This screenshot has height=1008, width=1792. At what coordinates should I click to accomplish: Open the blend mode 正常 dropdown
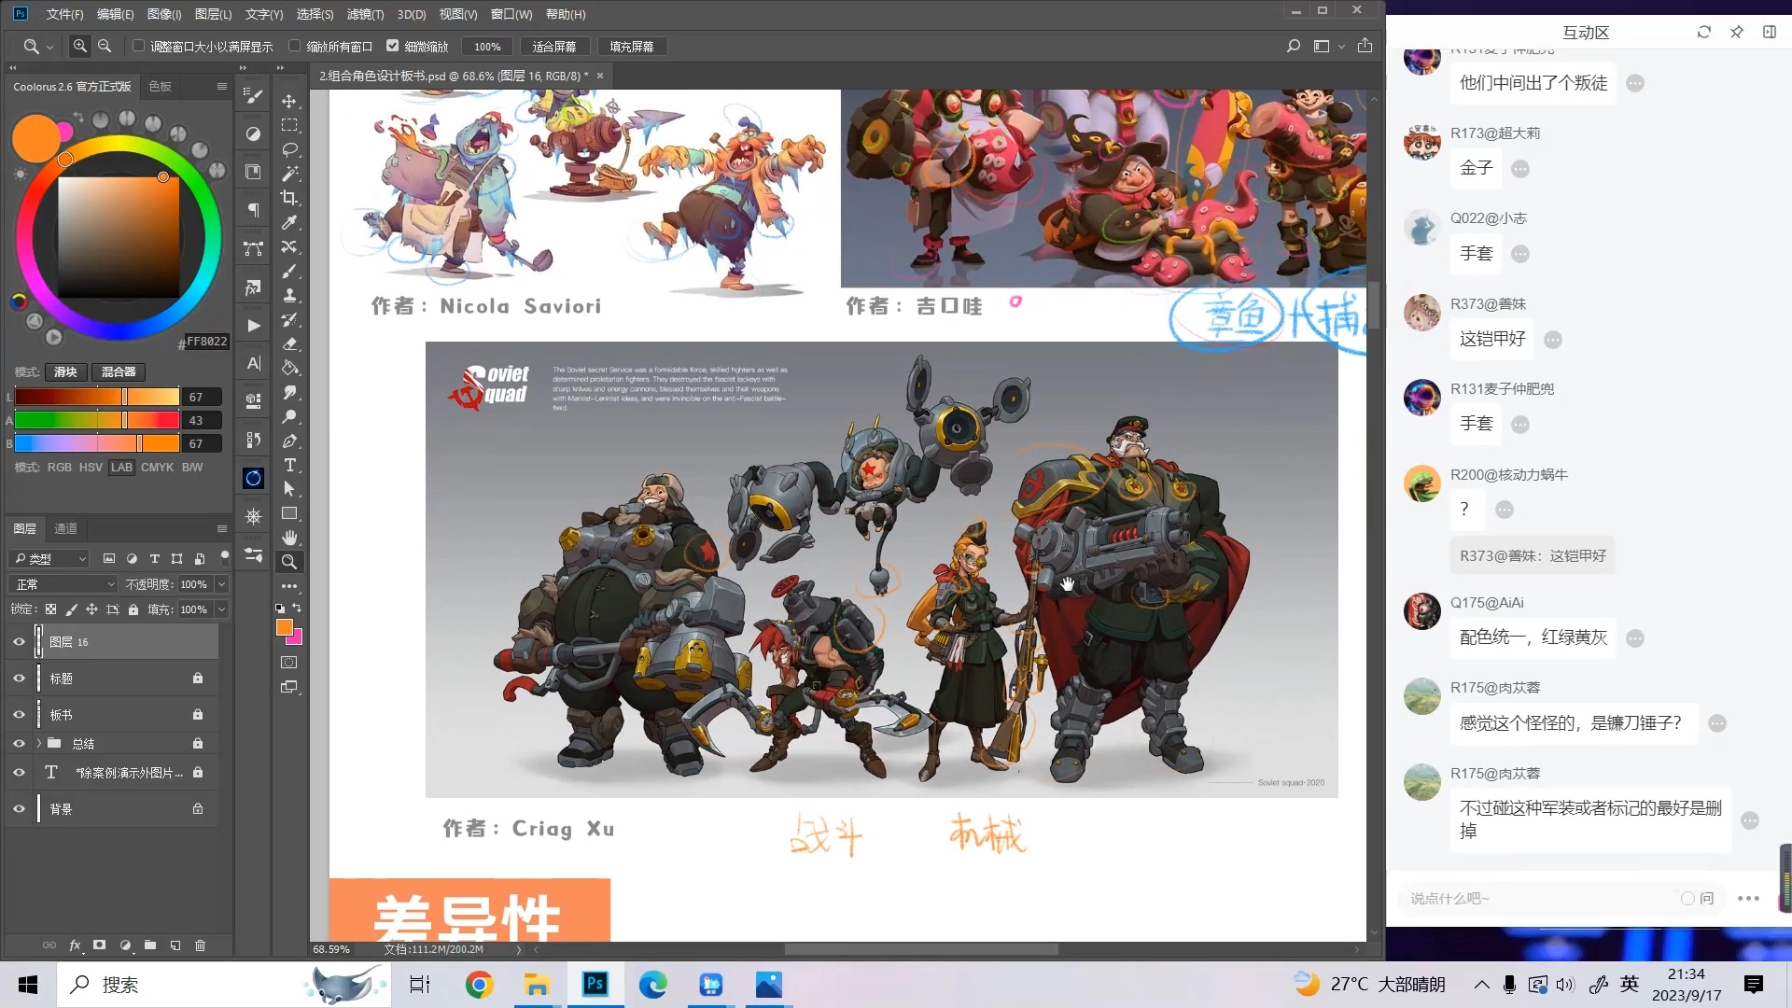coord(63,584)
